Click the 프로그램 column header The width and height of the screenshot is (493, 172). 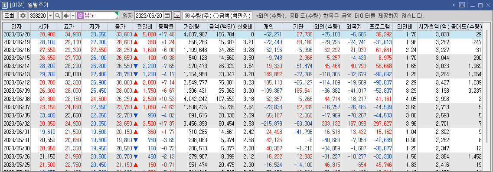tap(380, 26)
